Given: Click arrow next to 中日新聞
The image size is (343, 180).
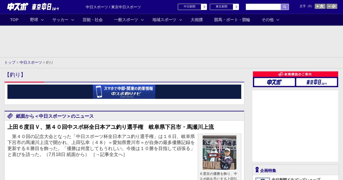Looking at the screenshot, I should point(204,7).
